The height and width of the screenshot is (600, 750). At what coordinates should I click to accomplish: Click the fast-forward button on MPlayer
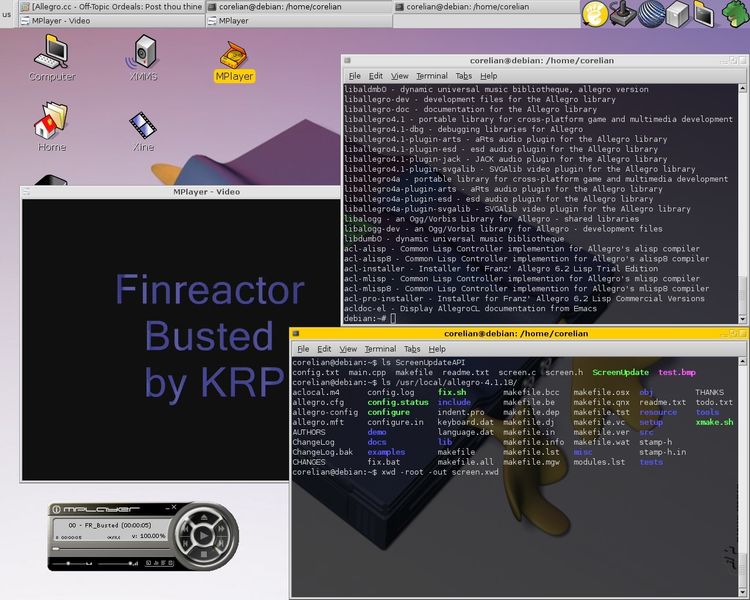coord(222,529)
